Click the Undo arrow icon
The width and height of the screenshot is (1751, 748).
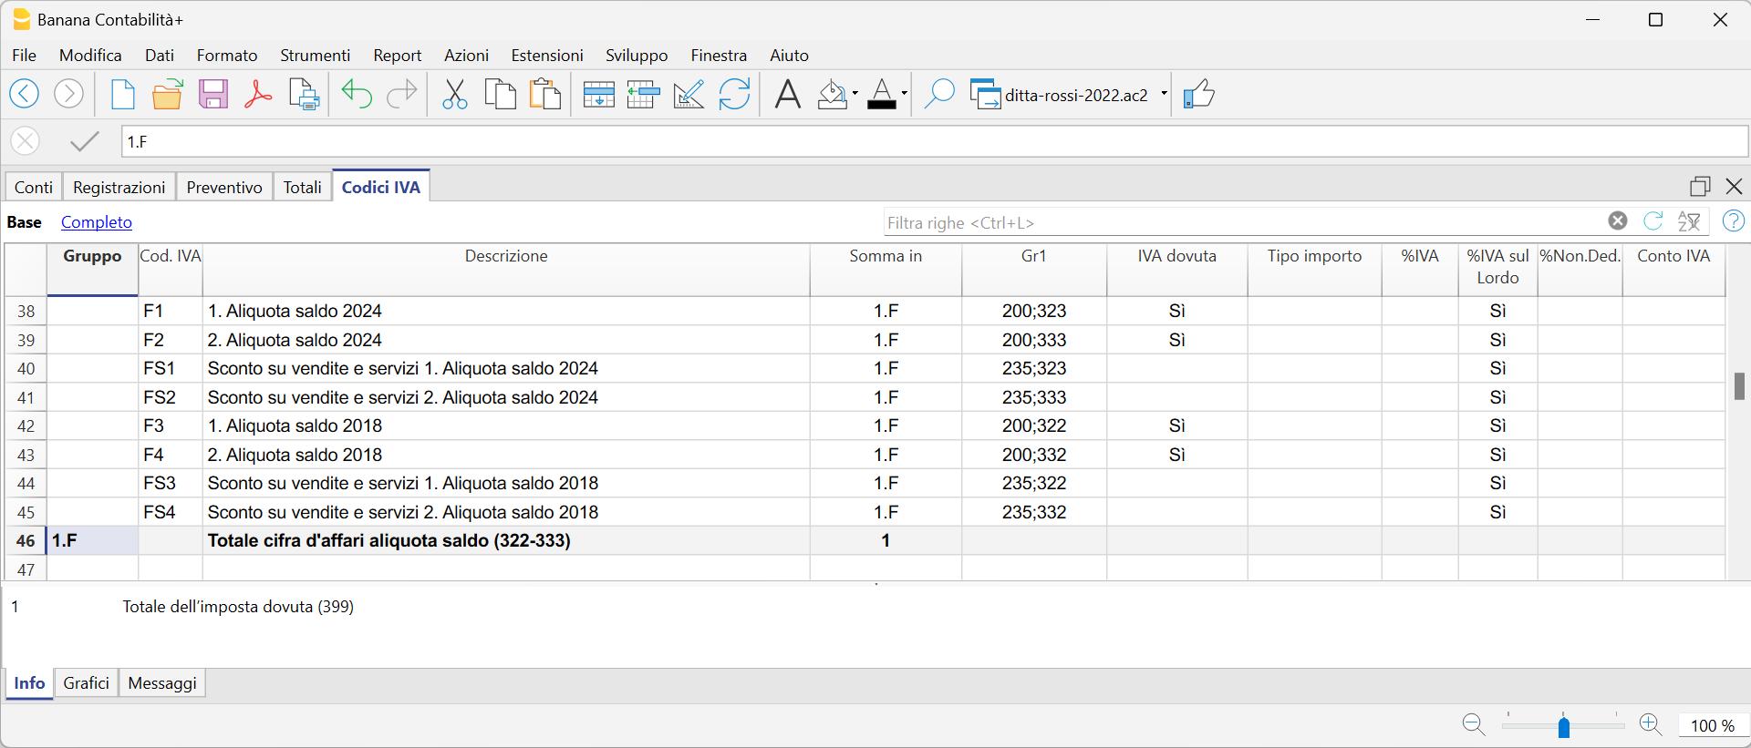(x=357, y=94)
